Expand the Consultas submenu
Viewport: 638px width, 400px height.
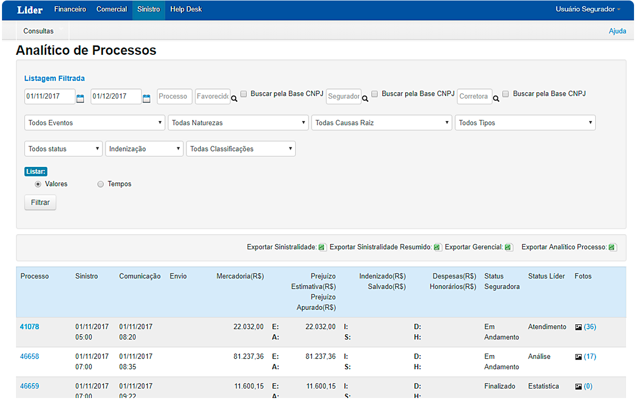click(42, 31)
